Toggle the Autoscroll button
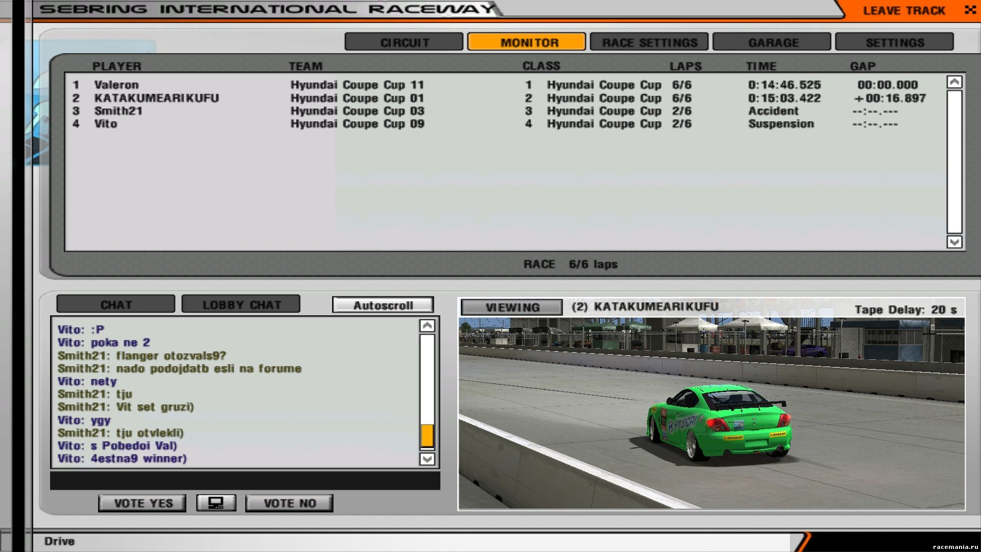Viewport: 981px width, 552px height. 383,305
